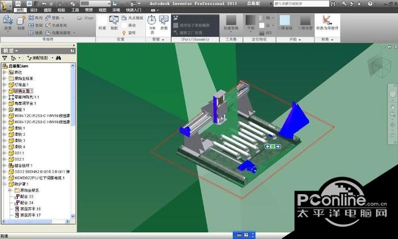Viewport: 398px width, 239px height.
Task: Select the Pattern (阵列) tool
Action: (x=35, y=18)
